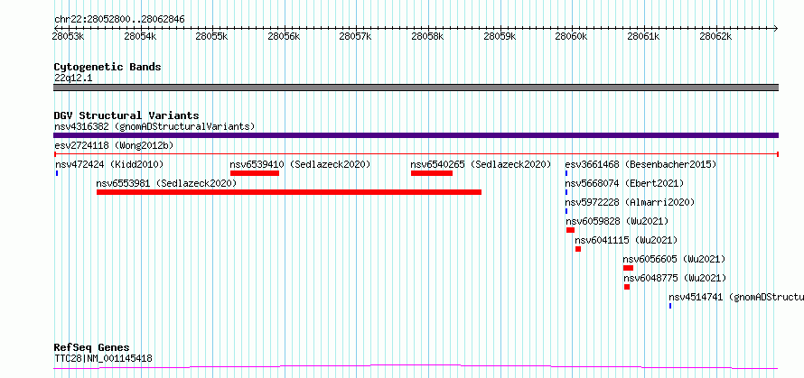Open nsv6048775 (Wu2021) label

point(675,278)
